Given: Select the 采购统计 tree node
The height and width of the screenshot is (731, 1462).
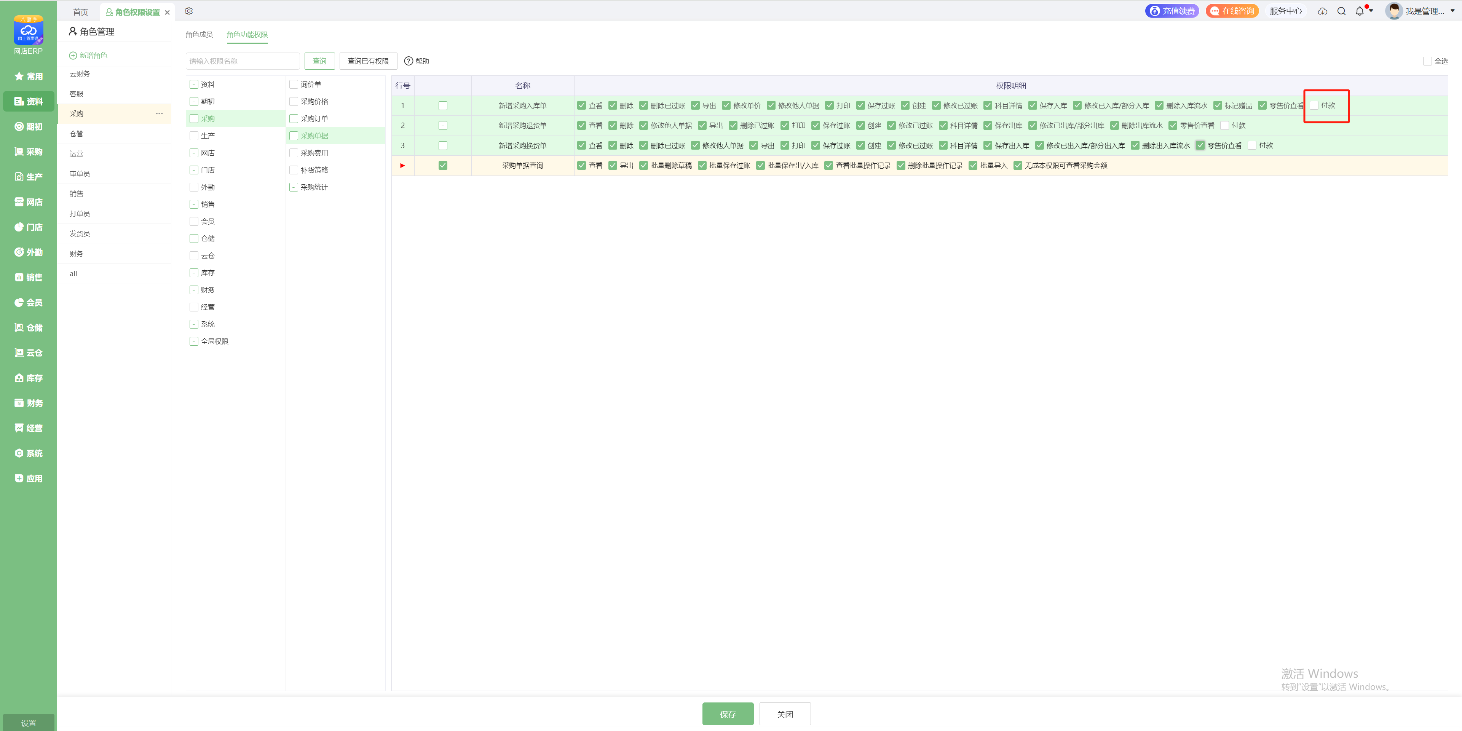Looking at the screenshot, I should pos(314,187).
